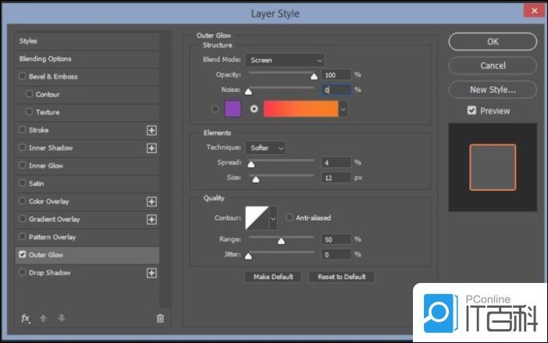Image resolution: width=548 pixels, height=343 pixels.
Task: Click the Opacity slider handle
Action: coord(314,76)
